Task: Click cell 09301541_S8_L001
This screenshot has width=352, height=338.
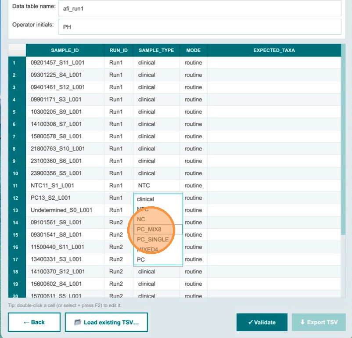Action: point(65,235)
